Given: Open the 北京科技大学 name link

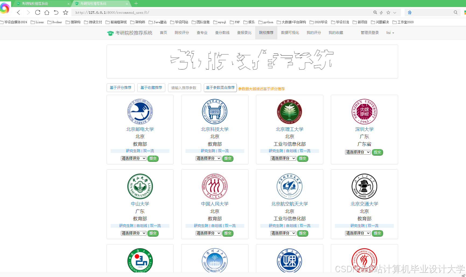Looking at the screenshot, I should point(215,129).
